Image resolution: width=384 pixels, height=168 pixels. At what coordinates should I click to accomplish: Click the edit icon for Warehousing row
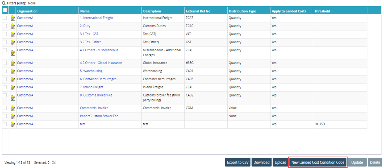pyautogui.click(x=12, y=72)
